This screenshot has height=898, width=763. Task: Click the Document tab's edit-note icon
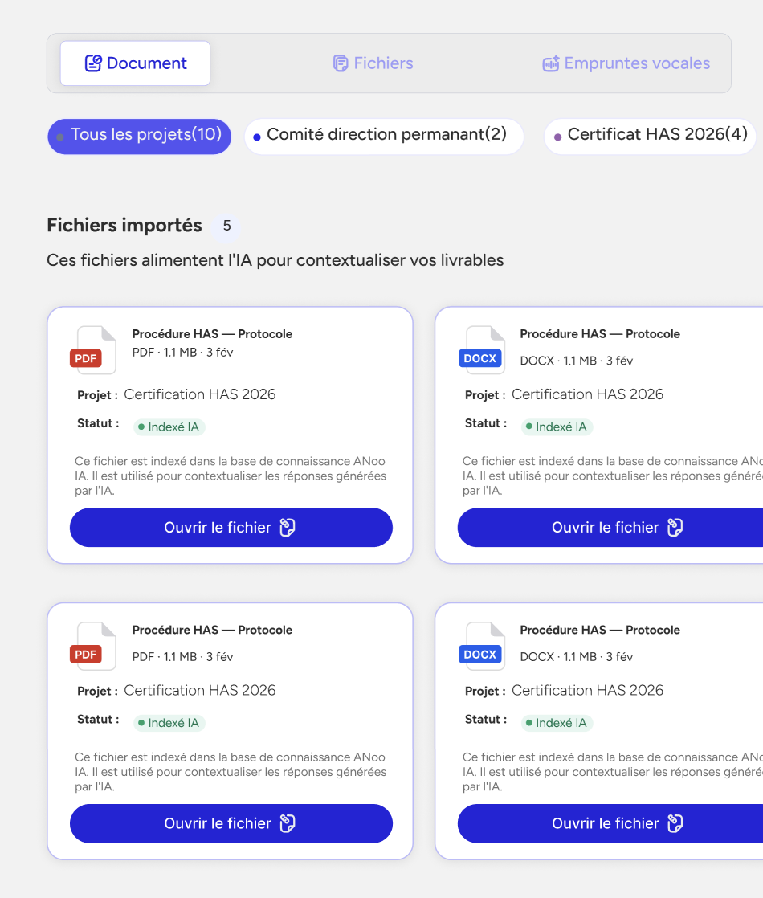[93, 63]
